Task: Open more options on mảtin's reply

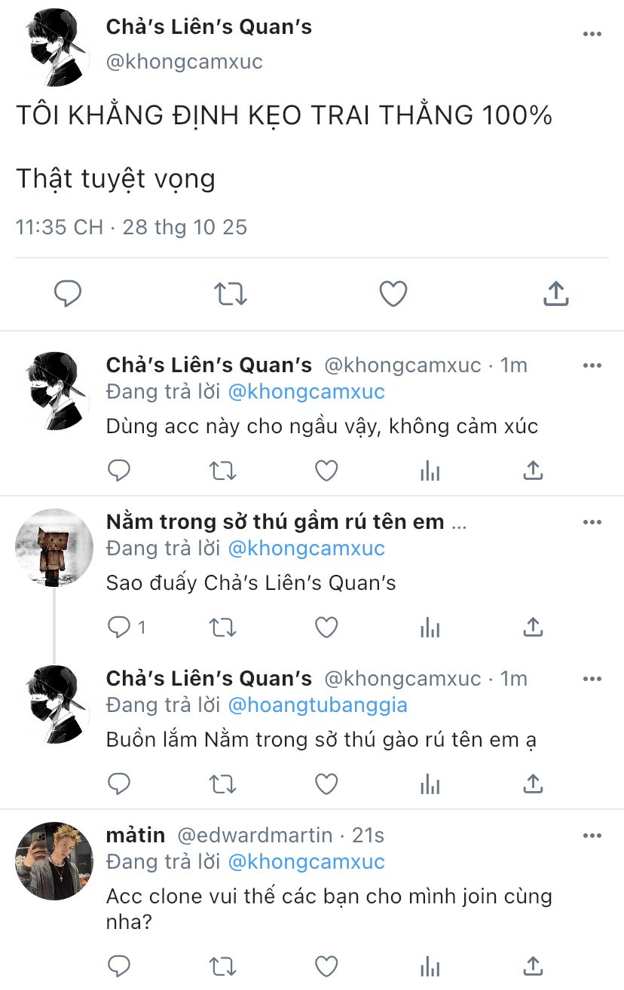Action: click(x=592, y=836)
